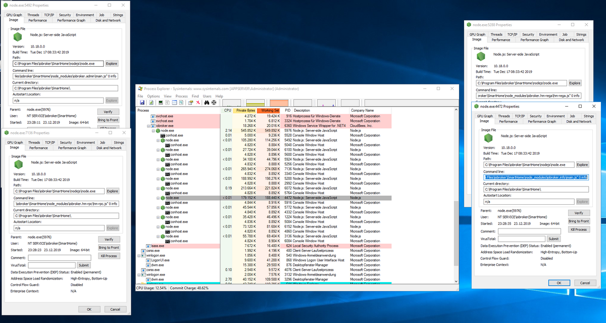
Task: Click Node.js hexagon logo in node.exe:5288 Properties
Action: (x=480, y=56)
